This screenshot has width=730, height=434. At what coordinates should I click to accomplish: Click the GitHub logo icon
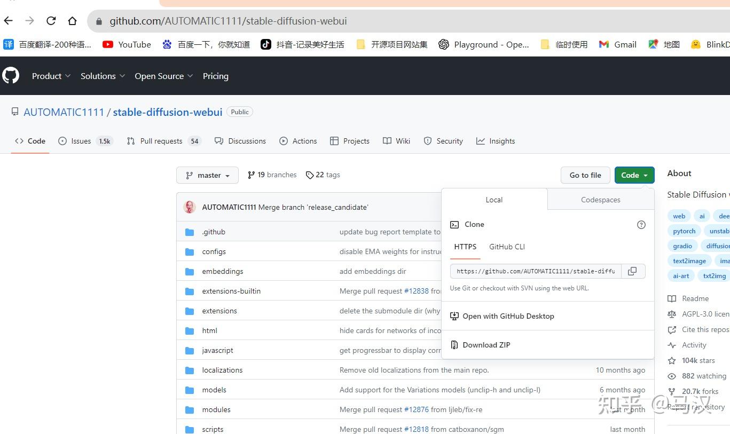(x=11, y=76)
